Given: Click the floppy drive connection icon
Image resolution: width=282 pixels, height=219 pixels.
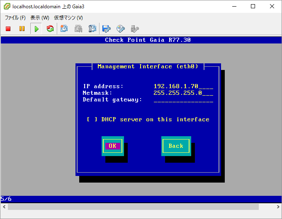Looking at the screenshot, I should 107,29.
